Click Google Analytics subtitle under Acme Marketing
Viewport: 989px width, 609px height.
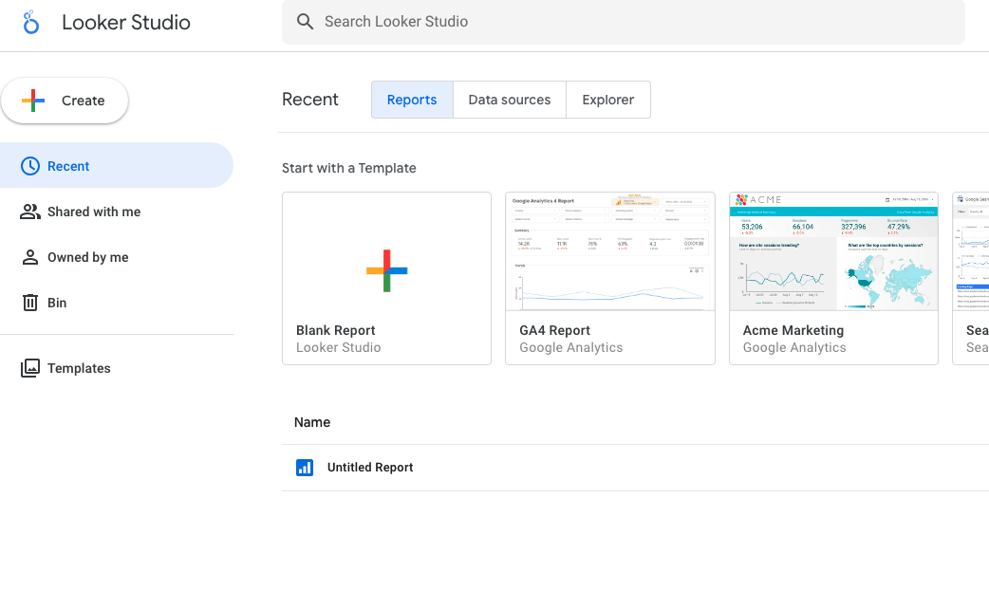(x=794, y=347)
